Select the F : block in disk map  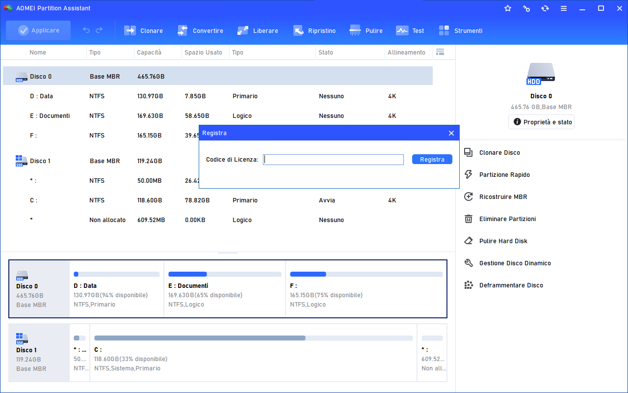(366, 289)
